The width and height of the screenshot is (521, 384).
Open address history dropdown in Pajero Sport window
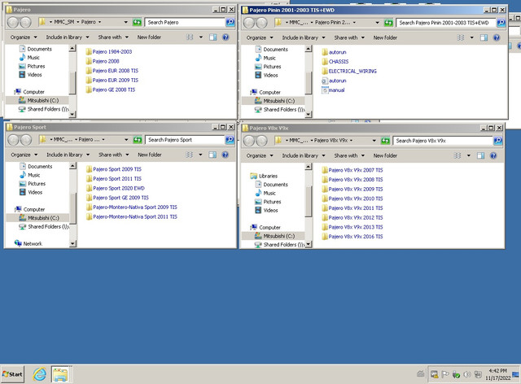point(126,140)
